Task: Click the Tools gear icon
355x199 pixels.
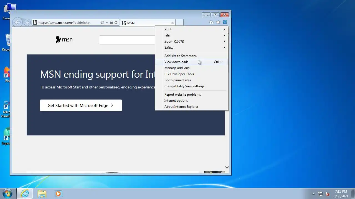Action: coord(225,22)
